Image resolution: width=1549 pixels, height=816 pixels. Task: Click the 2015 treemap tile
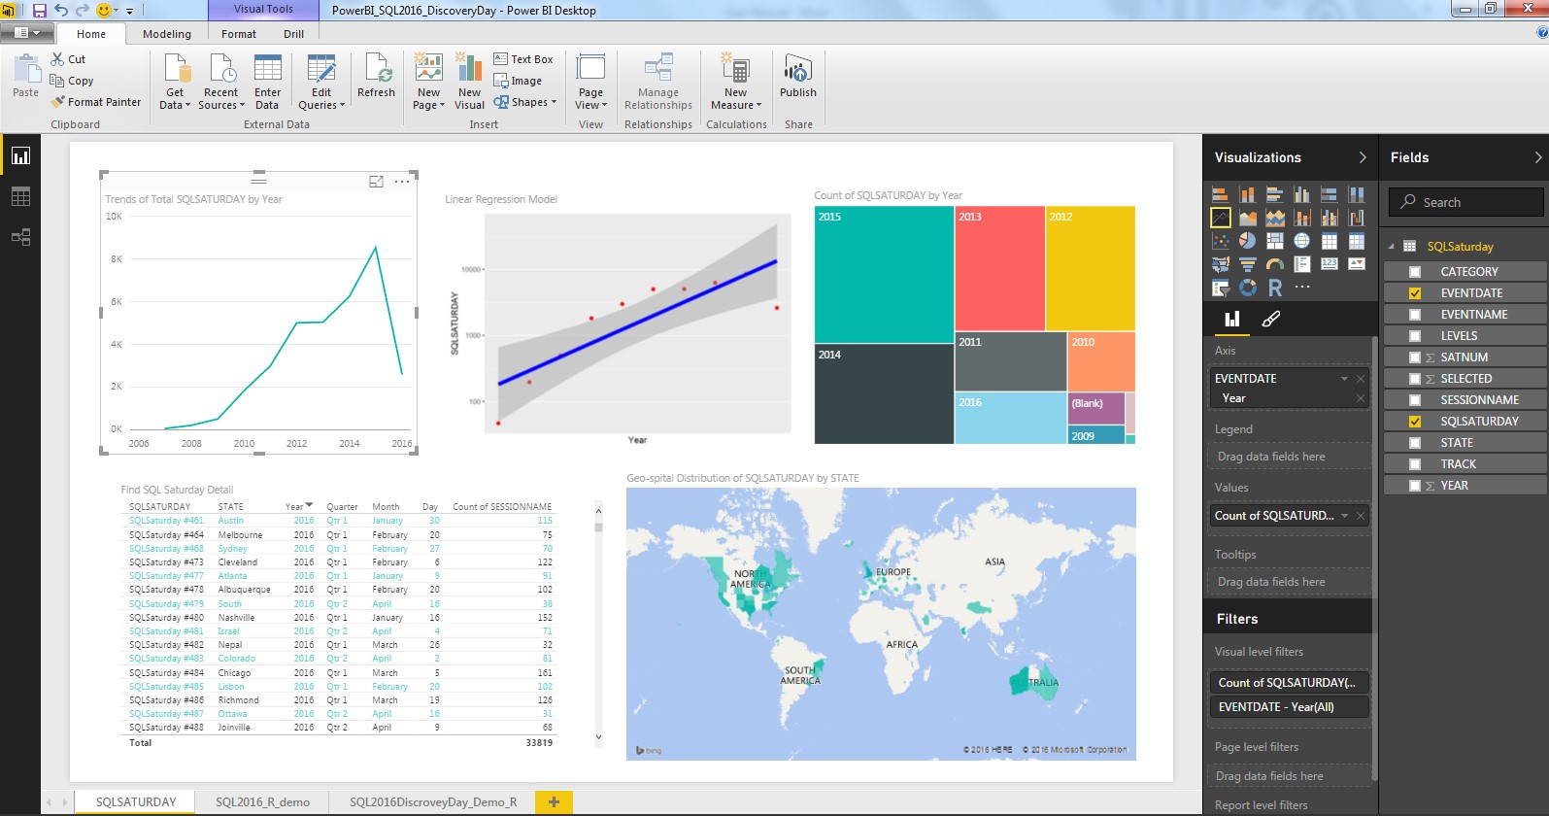coord(884,274)
